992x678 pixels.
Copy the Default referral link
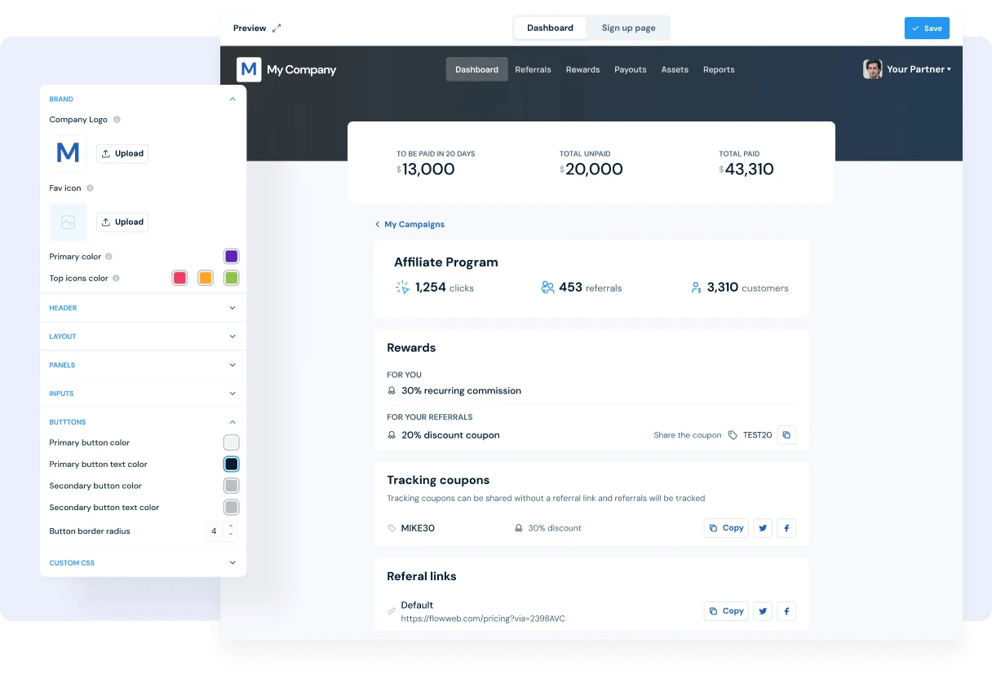pos(726,611)
